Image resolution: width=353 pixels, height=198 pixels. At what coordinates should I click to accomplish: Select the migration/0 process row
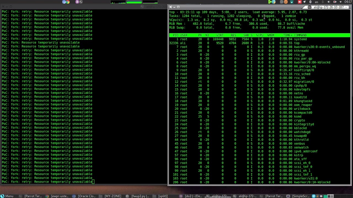coord(260,82)
